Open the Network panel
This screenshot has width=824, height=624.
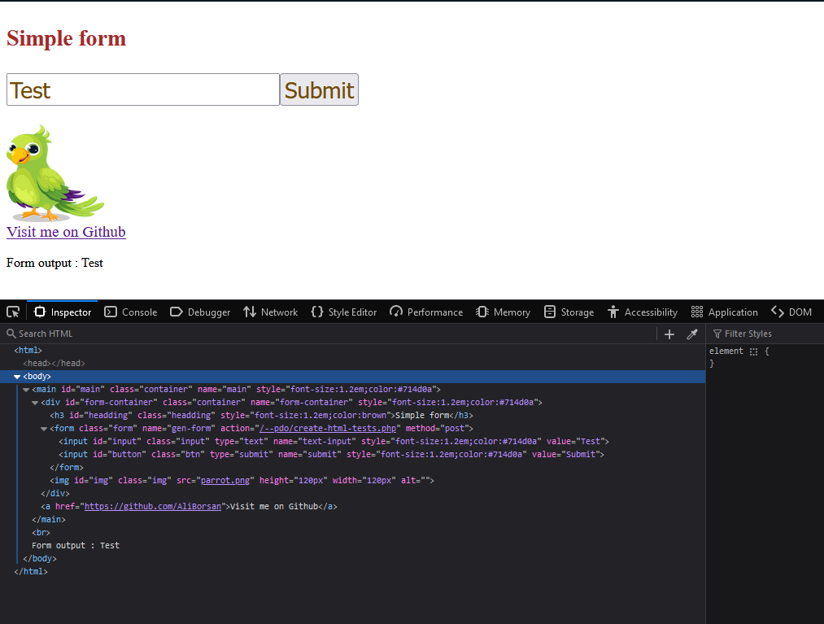pyautogui.click(x=271, y=312)
